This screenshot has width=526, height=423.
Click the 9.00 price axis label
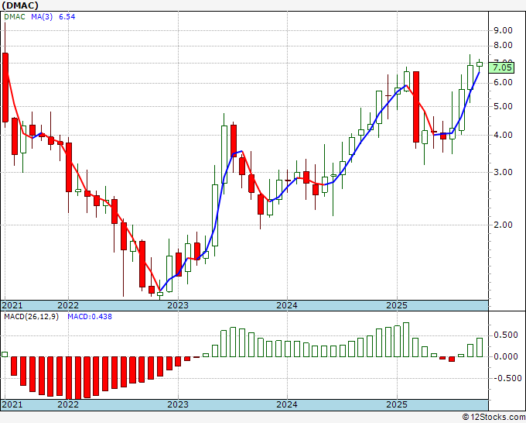pos(504,30)
